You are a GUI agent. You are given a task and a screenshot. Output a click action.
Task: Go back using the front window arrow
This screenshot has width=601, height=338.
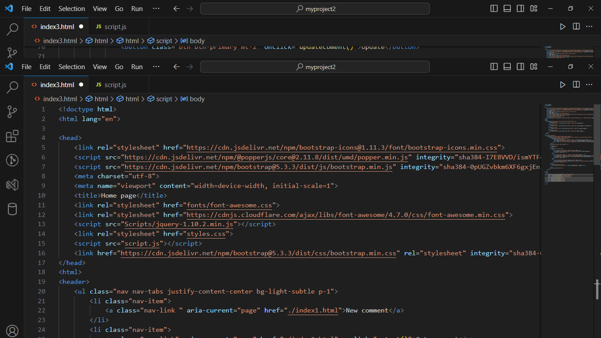[176, 67]
